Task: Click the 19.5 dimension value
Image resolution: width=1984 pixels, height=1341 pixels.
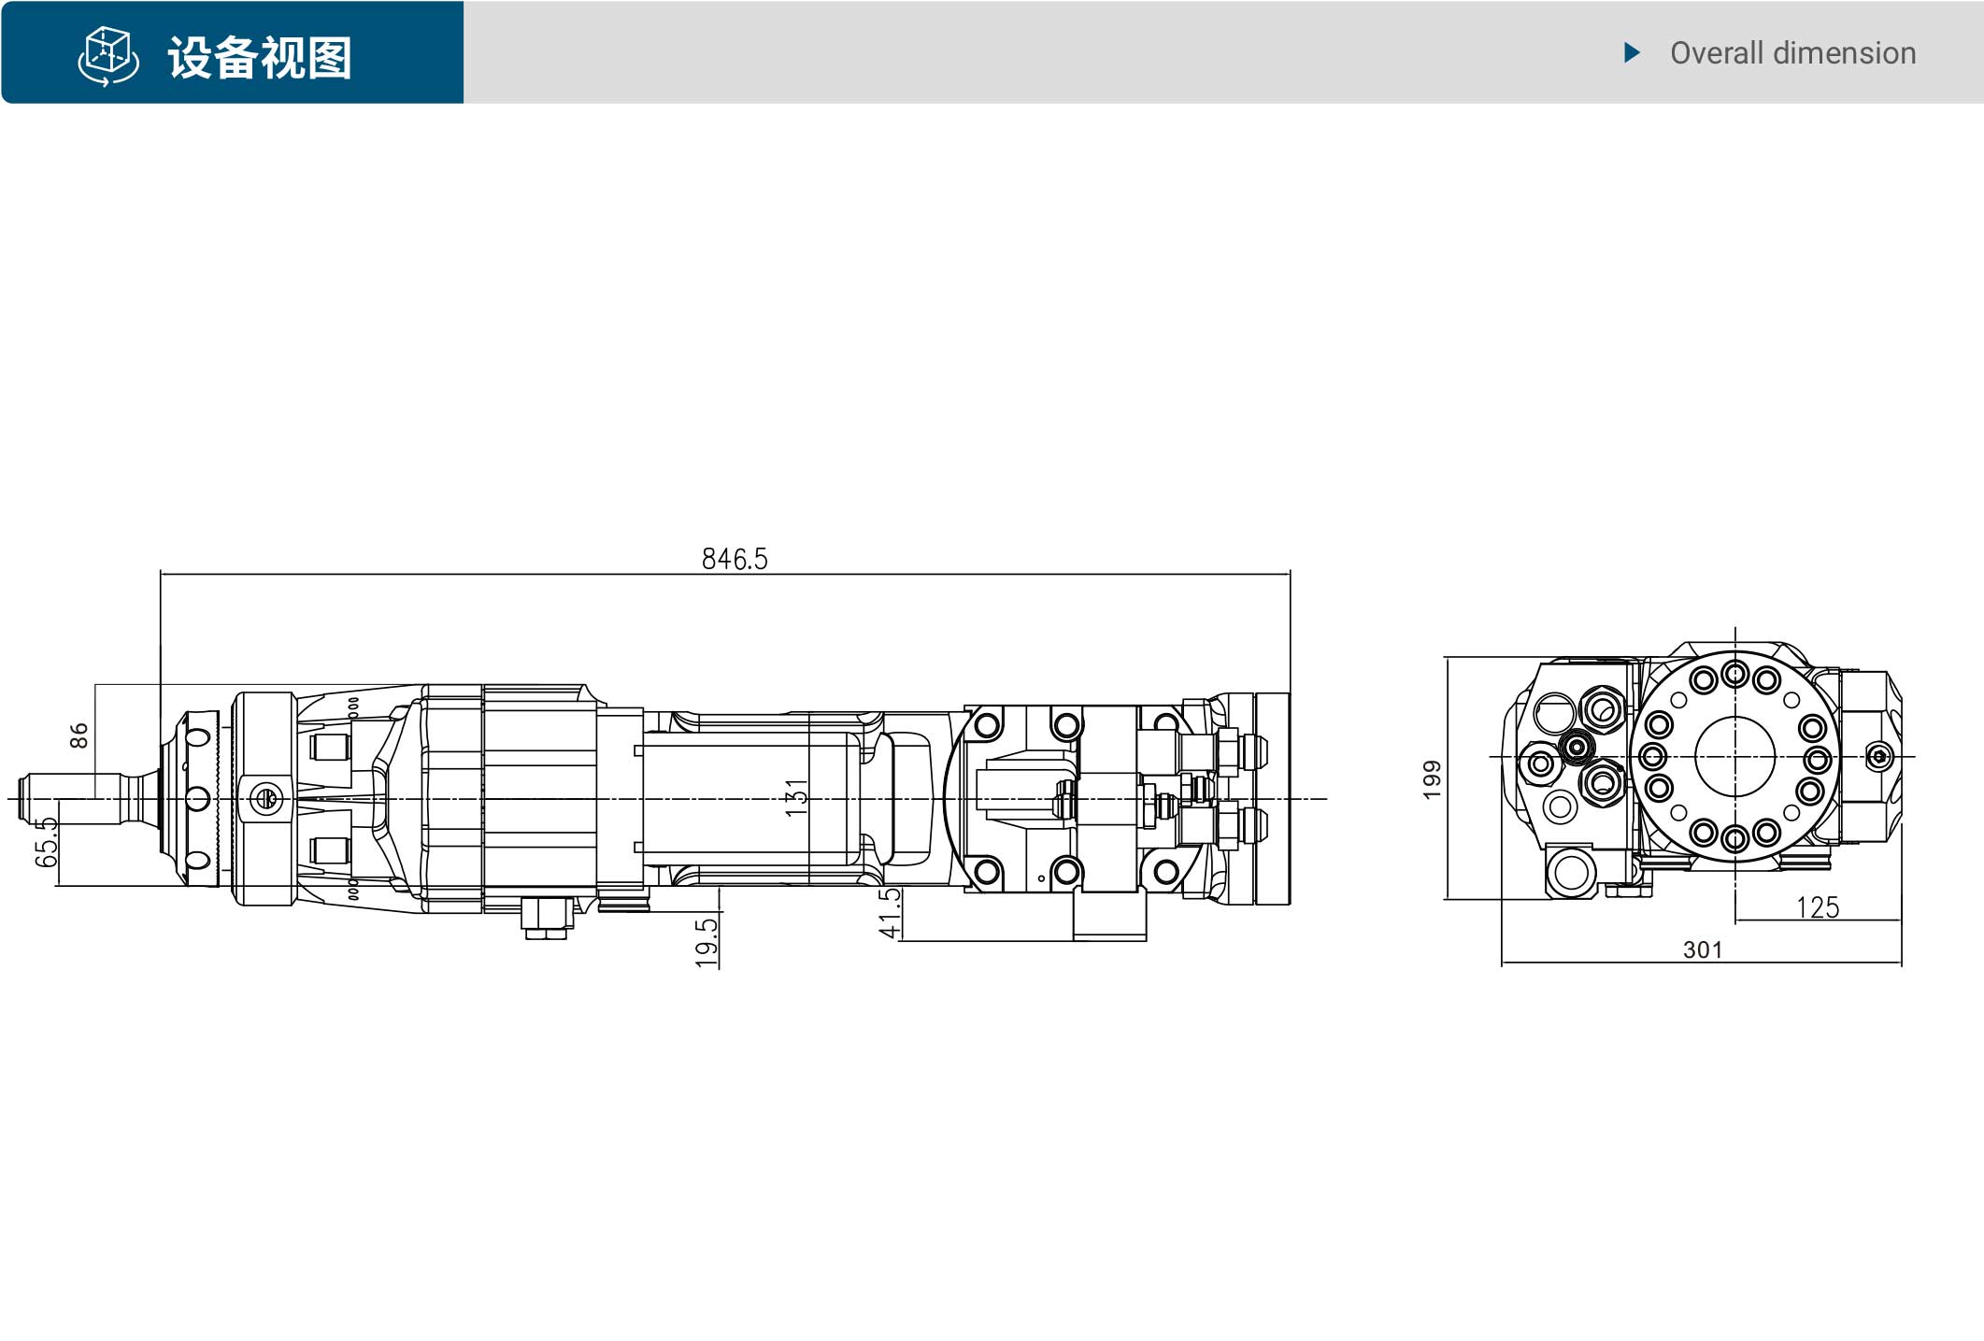Action: 707,942
